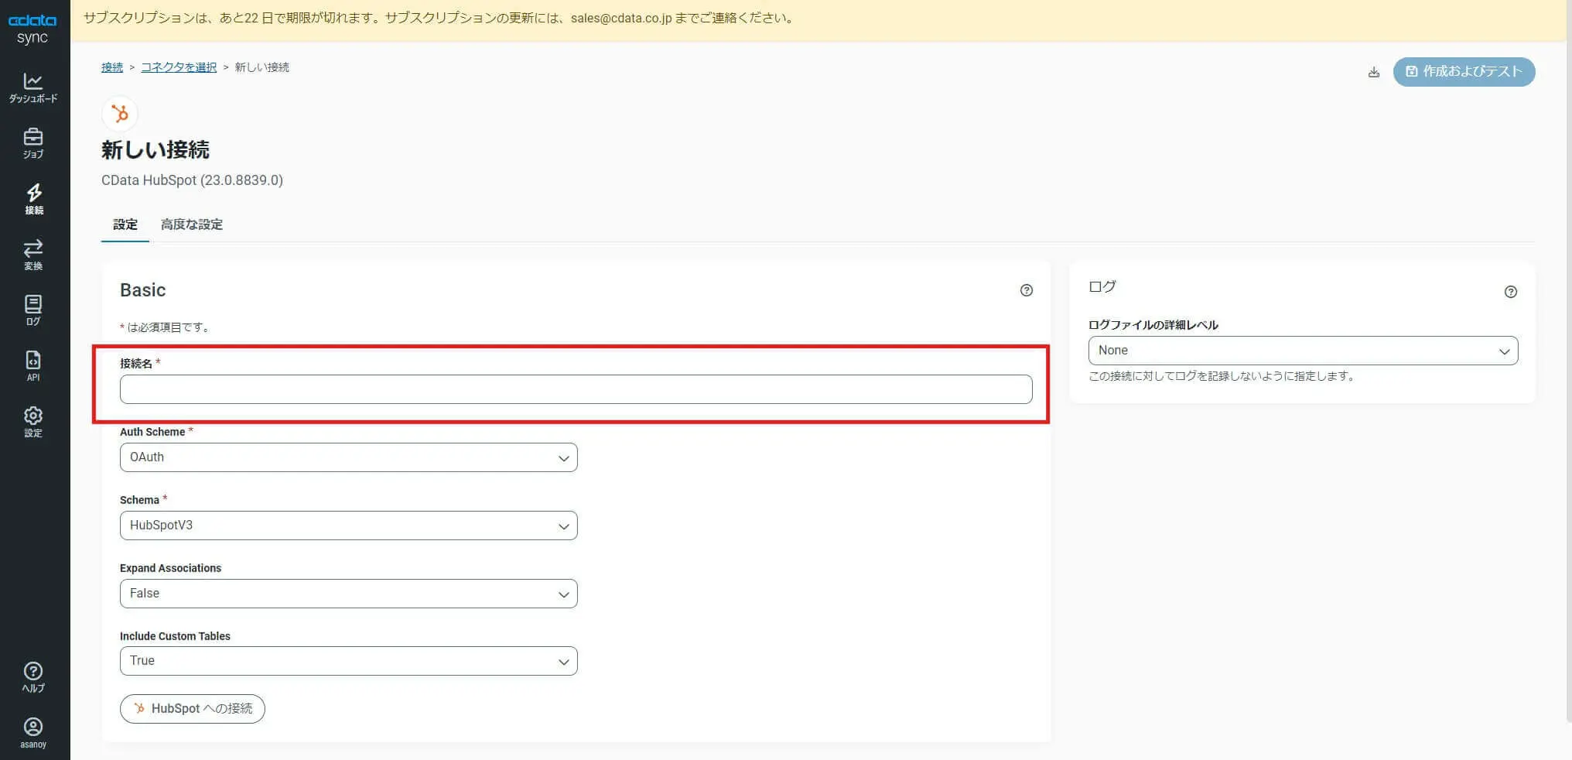
Task: Click the help icon in Basic section
Action: pos(1027,290)
